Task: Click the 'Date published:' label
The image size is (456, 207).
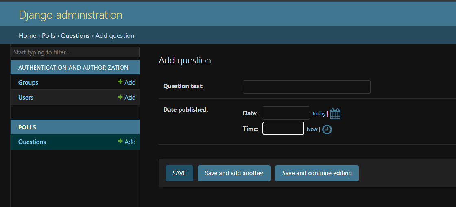Action: [x=185, y=110]
